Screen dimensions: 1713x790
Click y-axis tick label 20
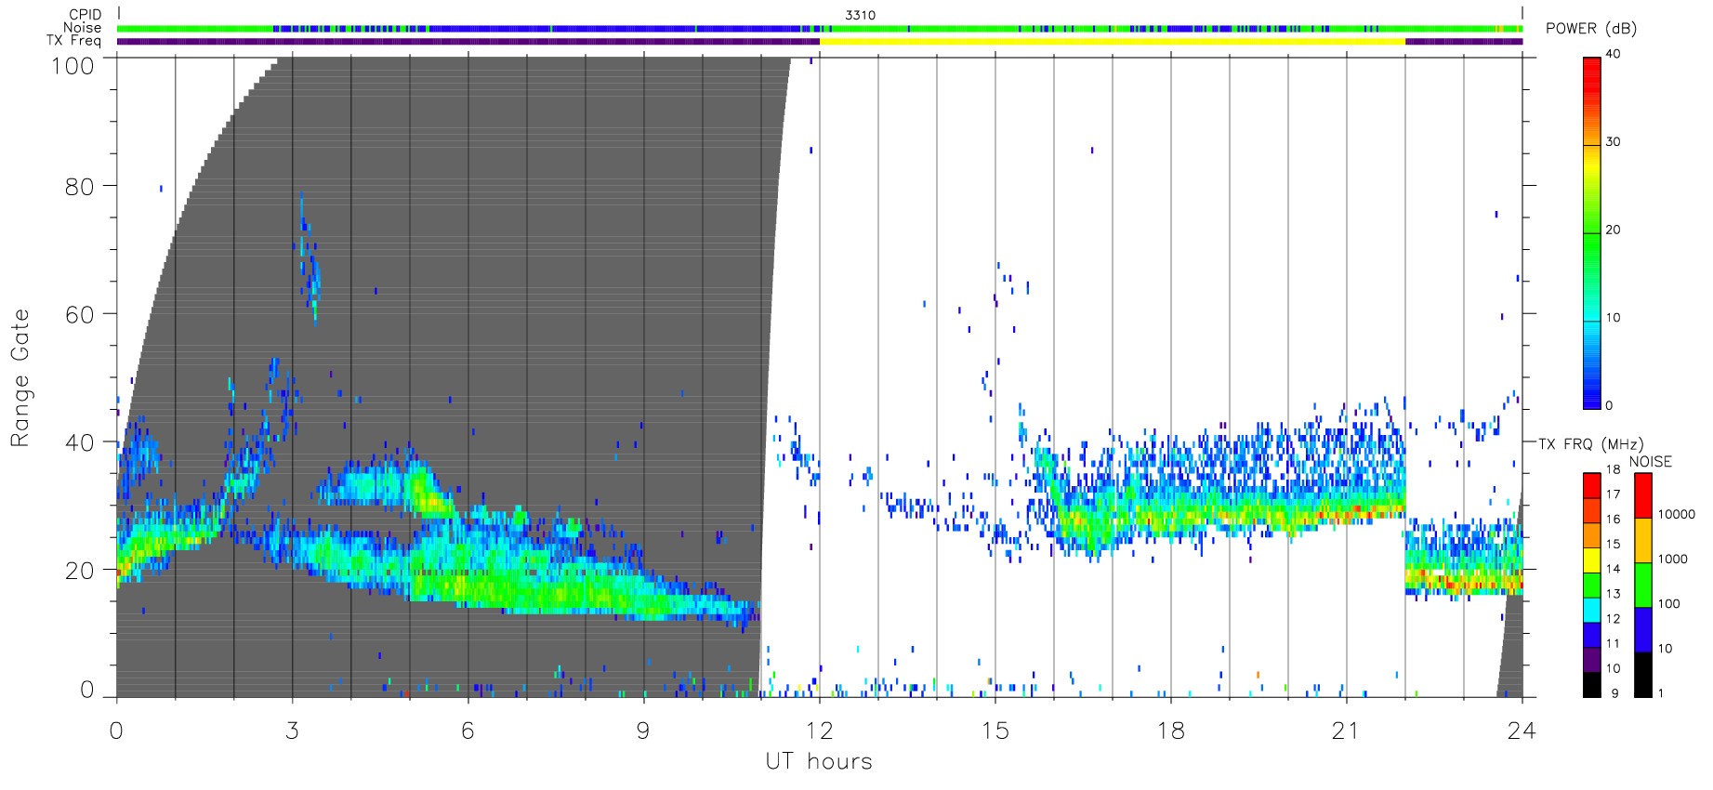tap(79, 572)
